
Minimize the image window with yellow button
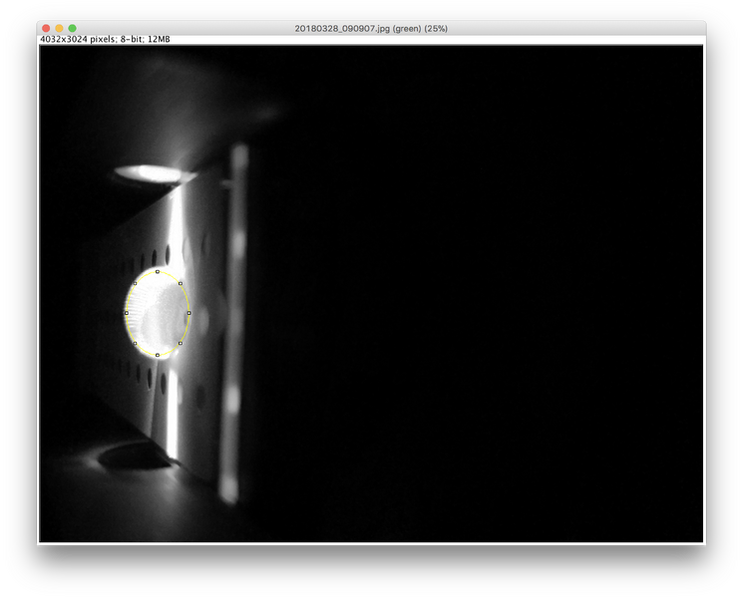(59, 28)
